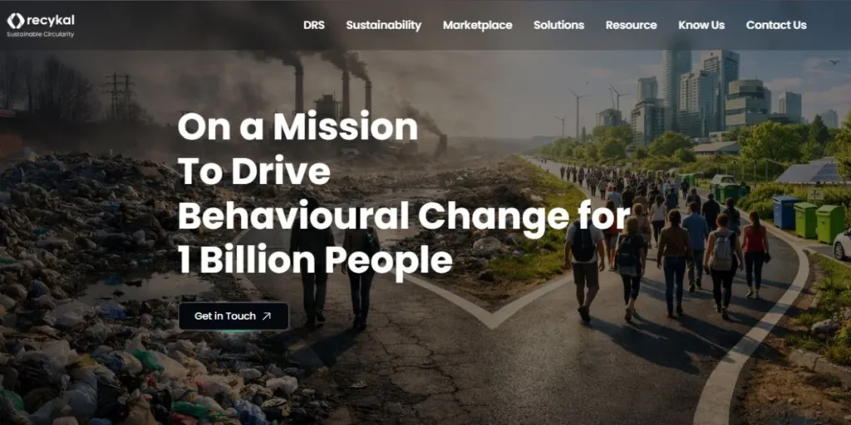Expand the Marketplace navigation item
Screen dimensions: 851x425
pos(478,25)
